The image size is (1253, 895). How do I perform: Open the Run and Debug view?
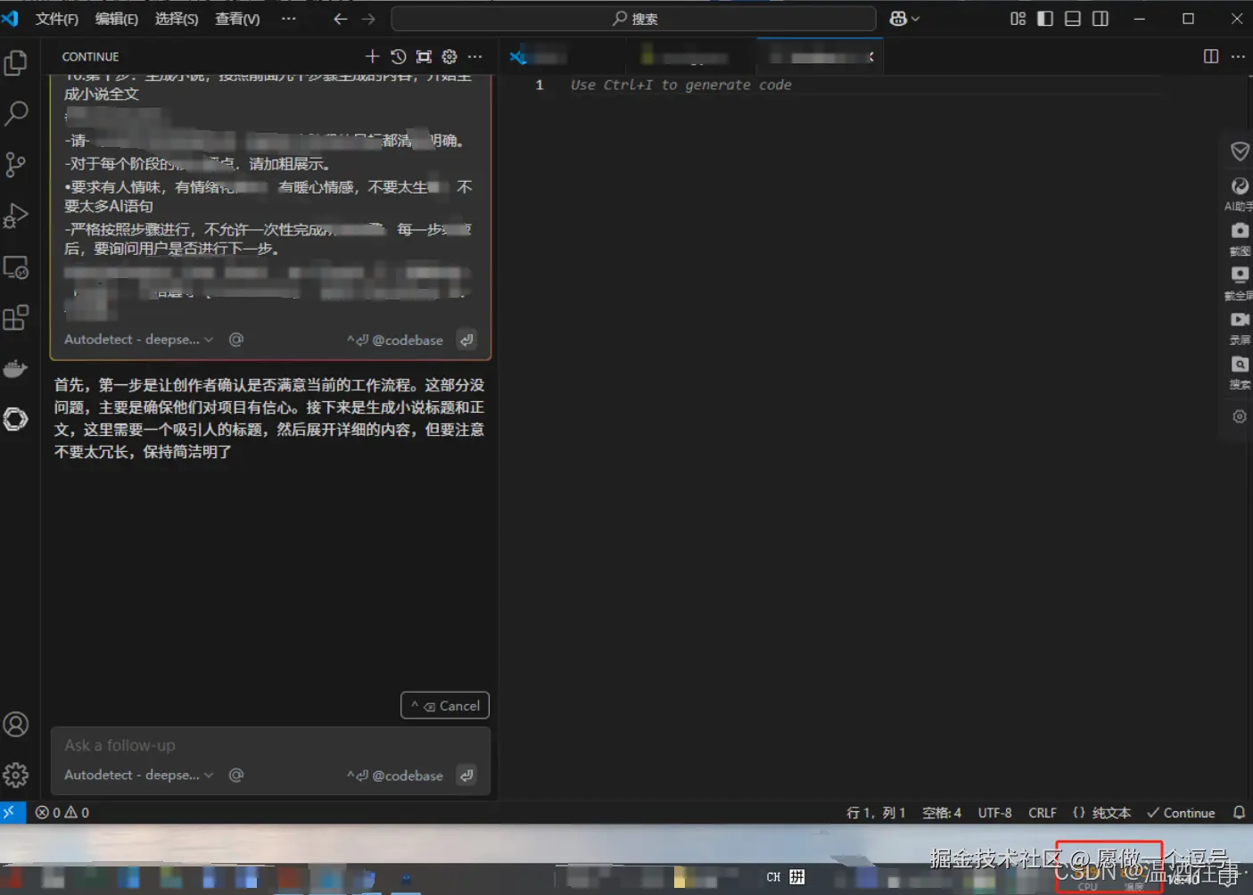[16, 215]
